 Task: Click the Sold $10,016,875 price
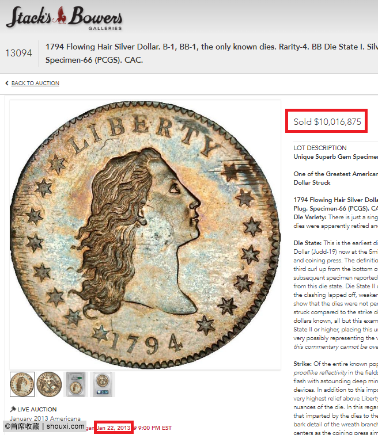click(327, 121)
